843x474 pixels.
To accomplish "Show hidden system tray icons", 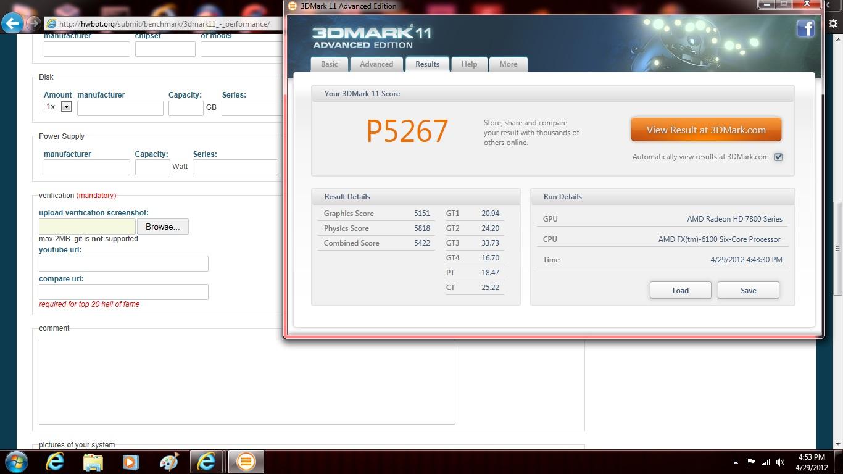I will 736,462.
